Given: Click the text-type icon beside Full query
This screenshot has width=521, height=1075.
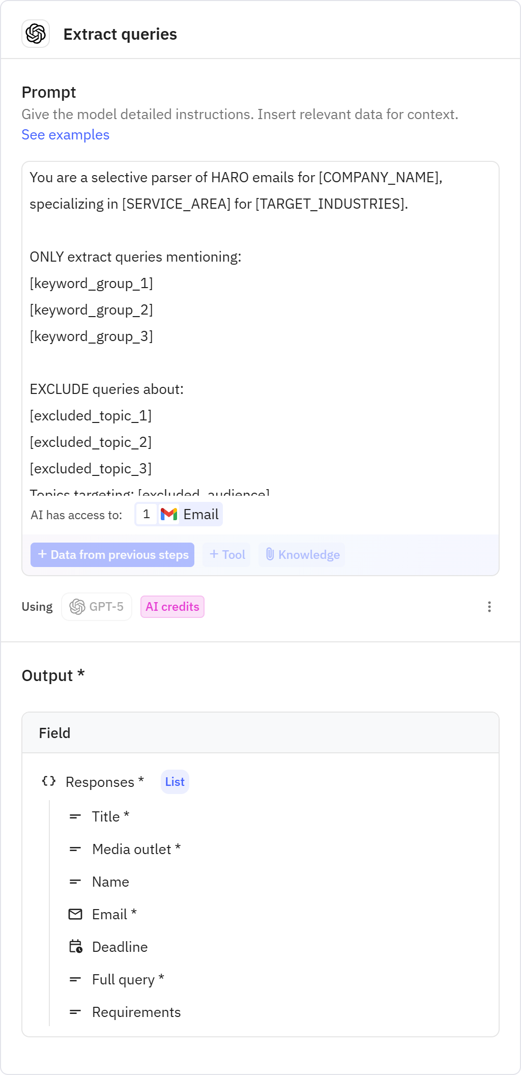Looking at the screenshot, I should [75, 979].
